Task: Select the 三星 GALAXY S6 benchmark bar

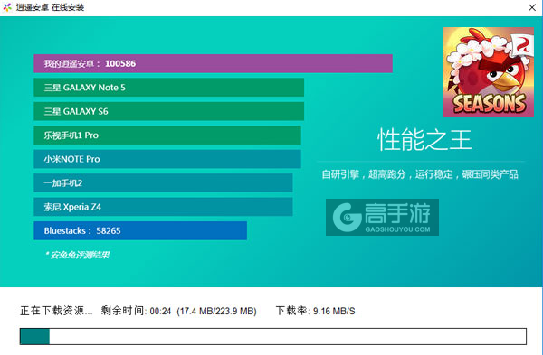Action: 168,111
